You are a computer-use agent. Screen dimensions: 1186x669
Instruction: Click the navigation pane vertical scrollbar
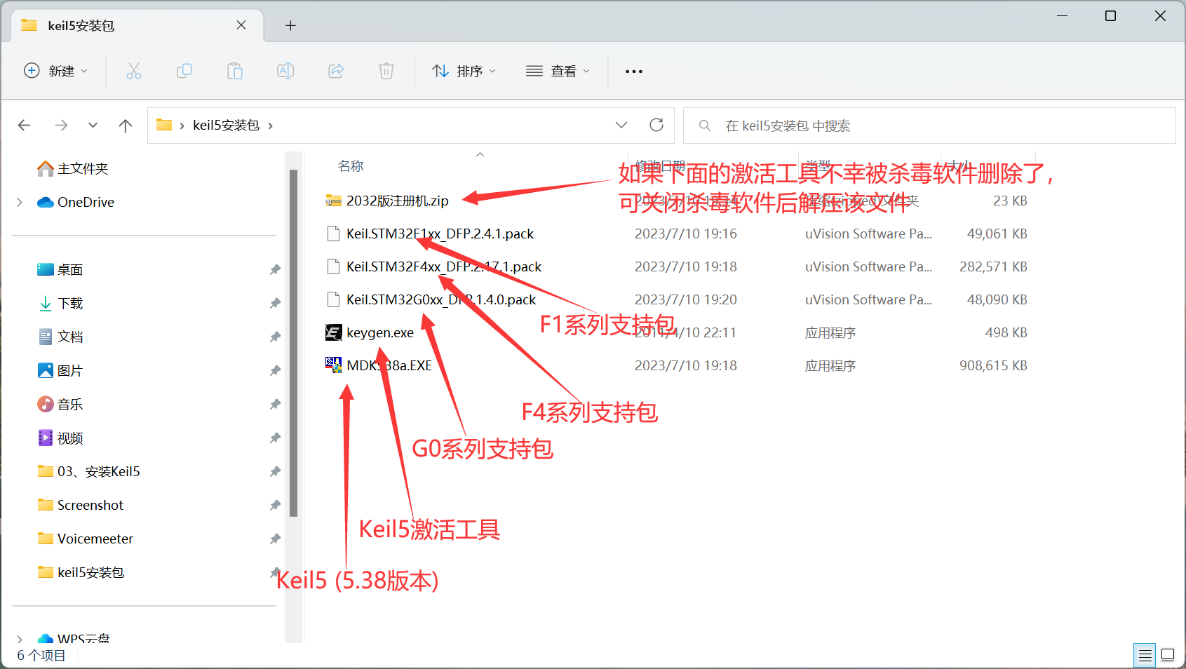click(x=293, y=344)
